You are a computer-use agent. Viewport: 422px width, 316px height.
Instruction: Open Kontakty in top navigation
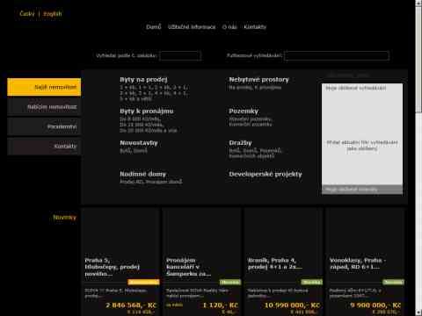coord(255,27)
